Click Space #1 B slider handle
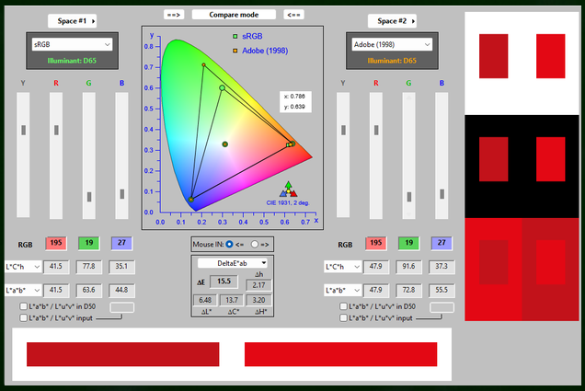585x391 pixels. click(x=122, y=194)
